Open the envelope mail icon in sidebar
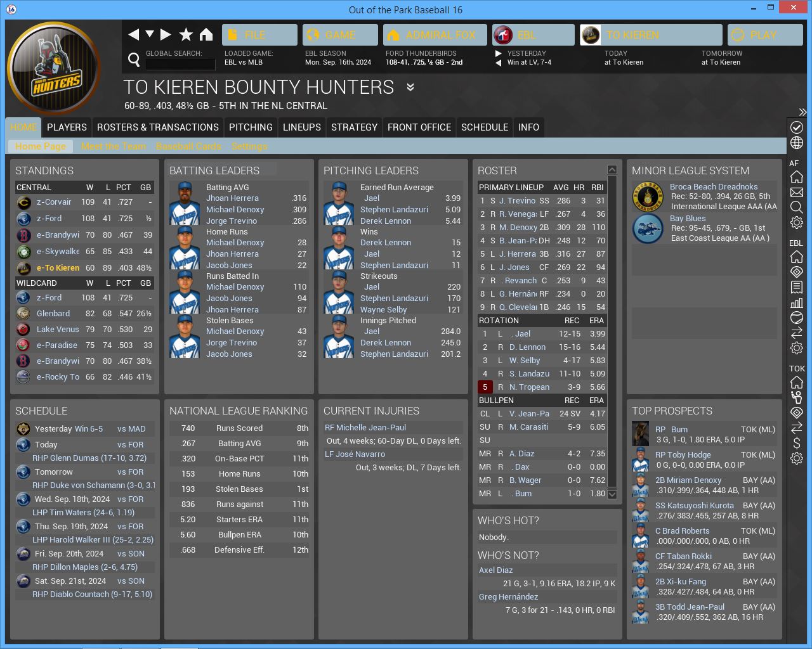Screen dimensions: 812x649 (x=797, y=192)
